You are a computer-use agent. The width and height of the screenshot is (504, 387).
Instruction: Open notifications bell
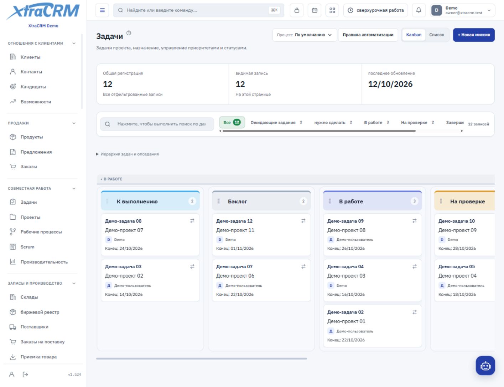pos(419,10)
